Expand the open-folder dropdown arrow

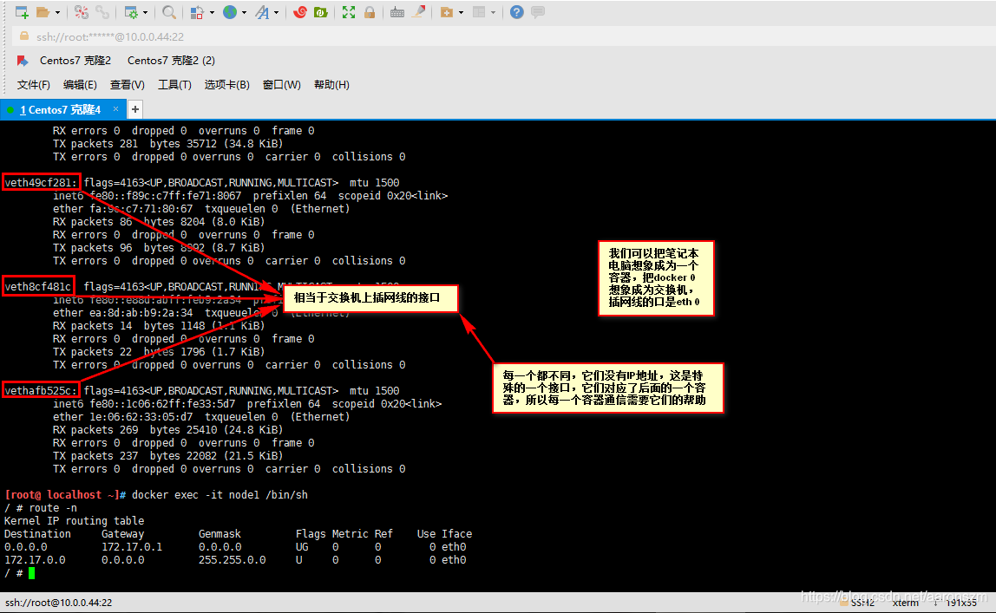(58, 12)
